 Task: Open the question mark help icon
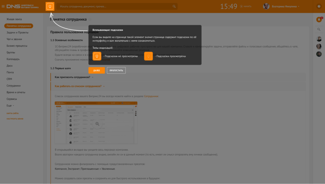coord(319,6)
